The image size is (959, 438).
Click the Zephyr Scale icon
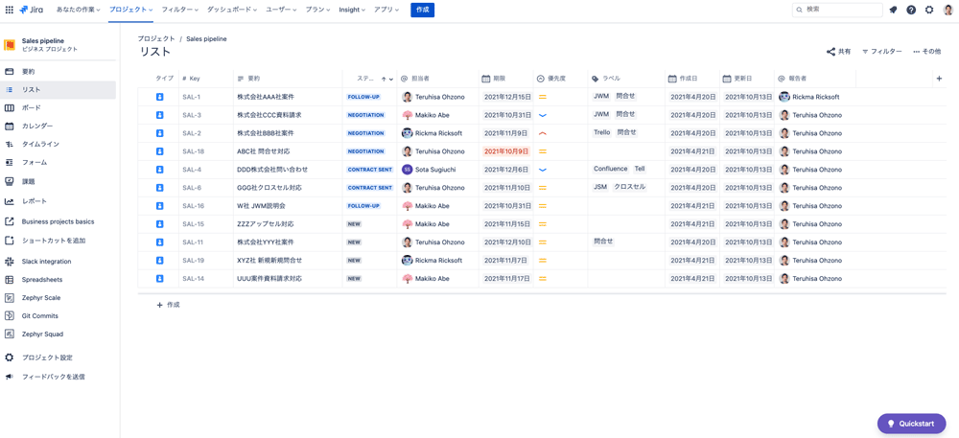coord(10,298)
